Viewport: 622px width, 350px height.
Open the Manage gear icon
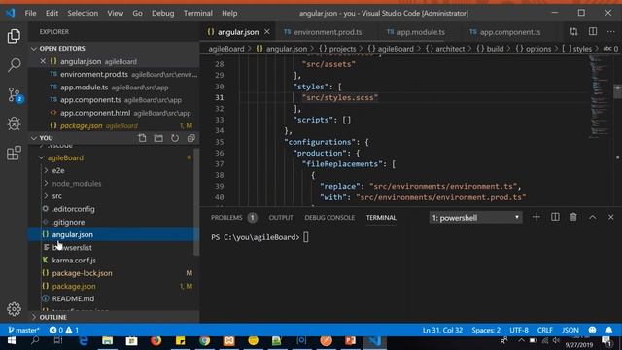click(14, 309)
